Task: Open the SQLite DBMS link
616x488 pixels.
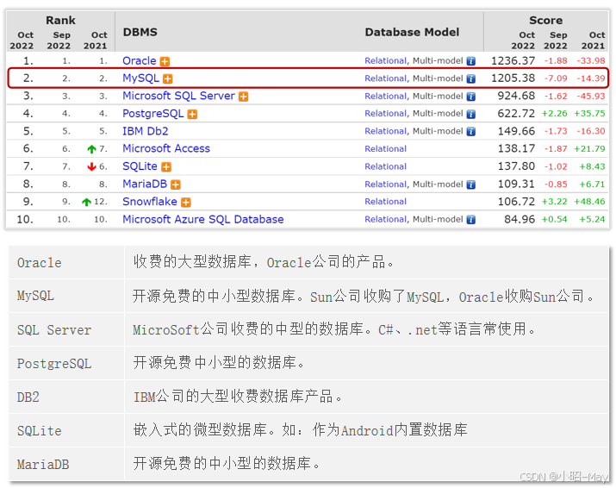Action: [x=140, y=166]
